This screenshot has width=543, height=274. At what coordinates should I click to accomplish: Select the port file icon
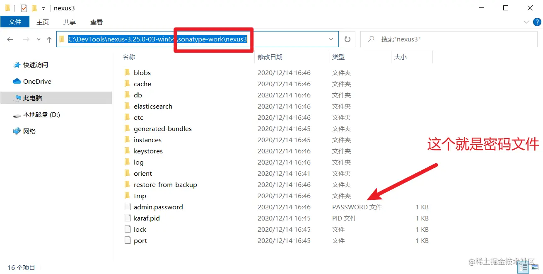tap(128, 240)
